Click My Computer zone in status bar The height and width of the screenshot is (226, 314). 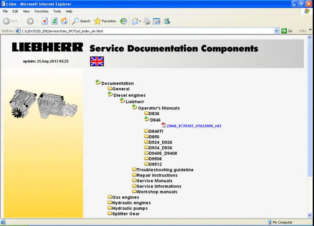pyautogui.click(x=280, y=222)
